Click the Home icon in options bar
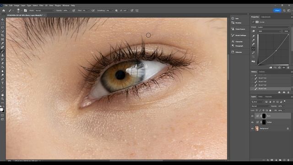Image resolution: width=293 pixels, height=165 pixels. [x=4, y=11]
